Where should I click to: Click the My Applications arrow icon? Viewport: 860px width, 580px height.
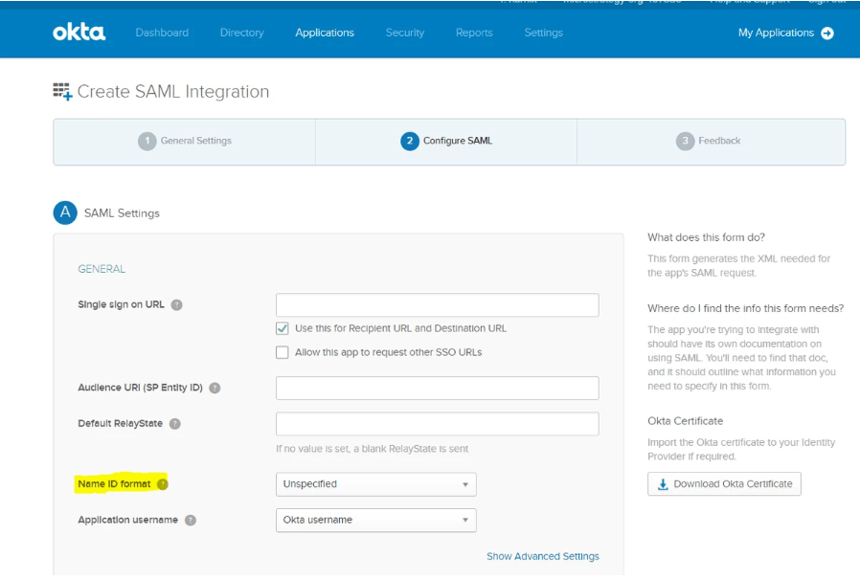coord(827,33)
